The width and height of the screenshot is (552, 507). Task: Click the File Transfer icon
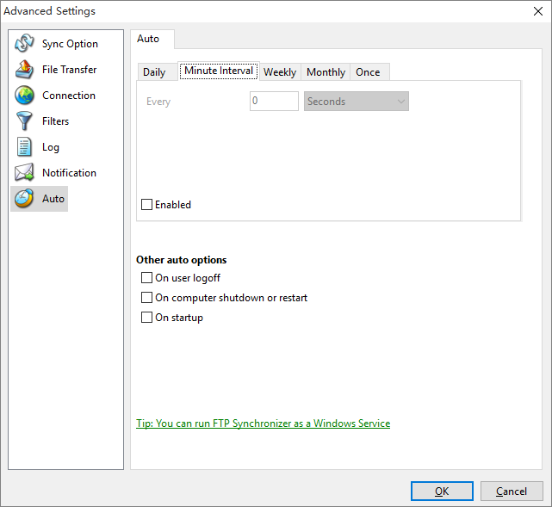click(x=24, y=70)
